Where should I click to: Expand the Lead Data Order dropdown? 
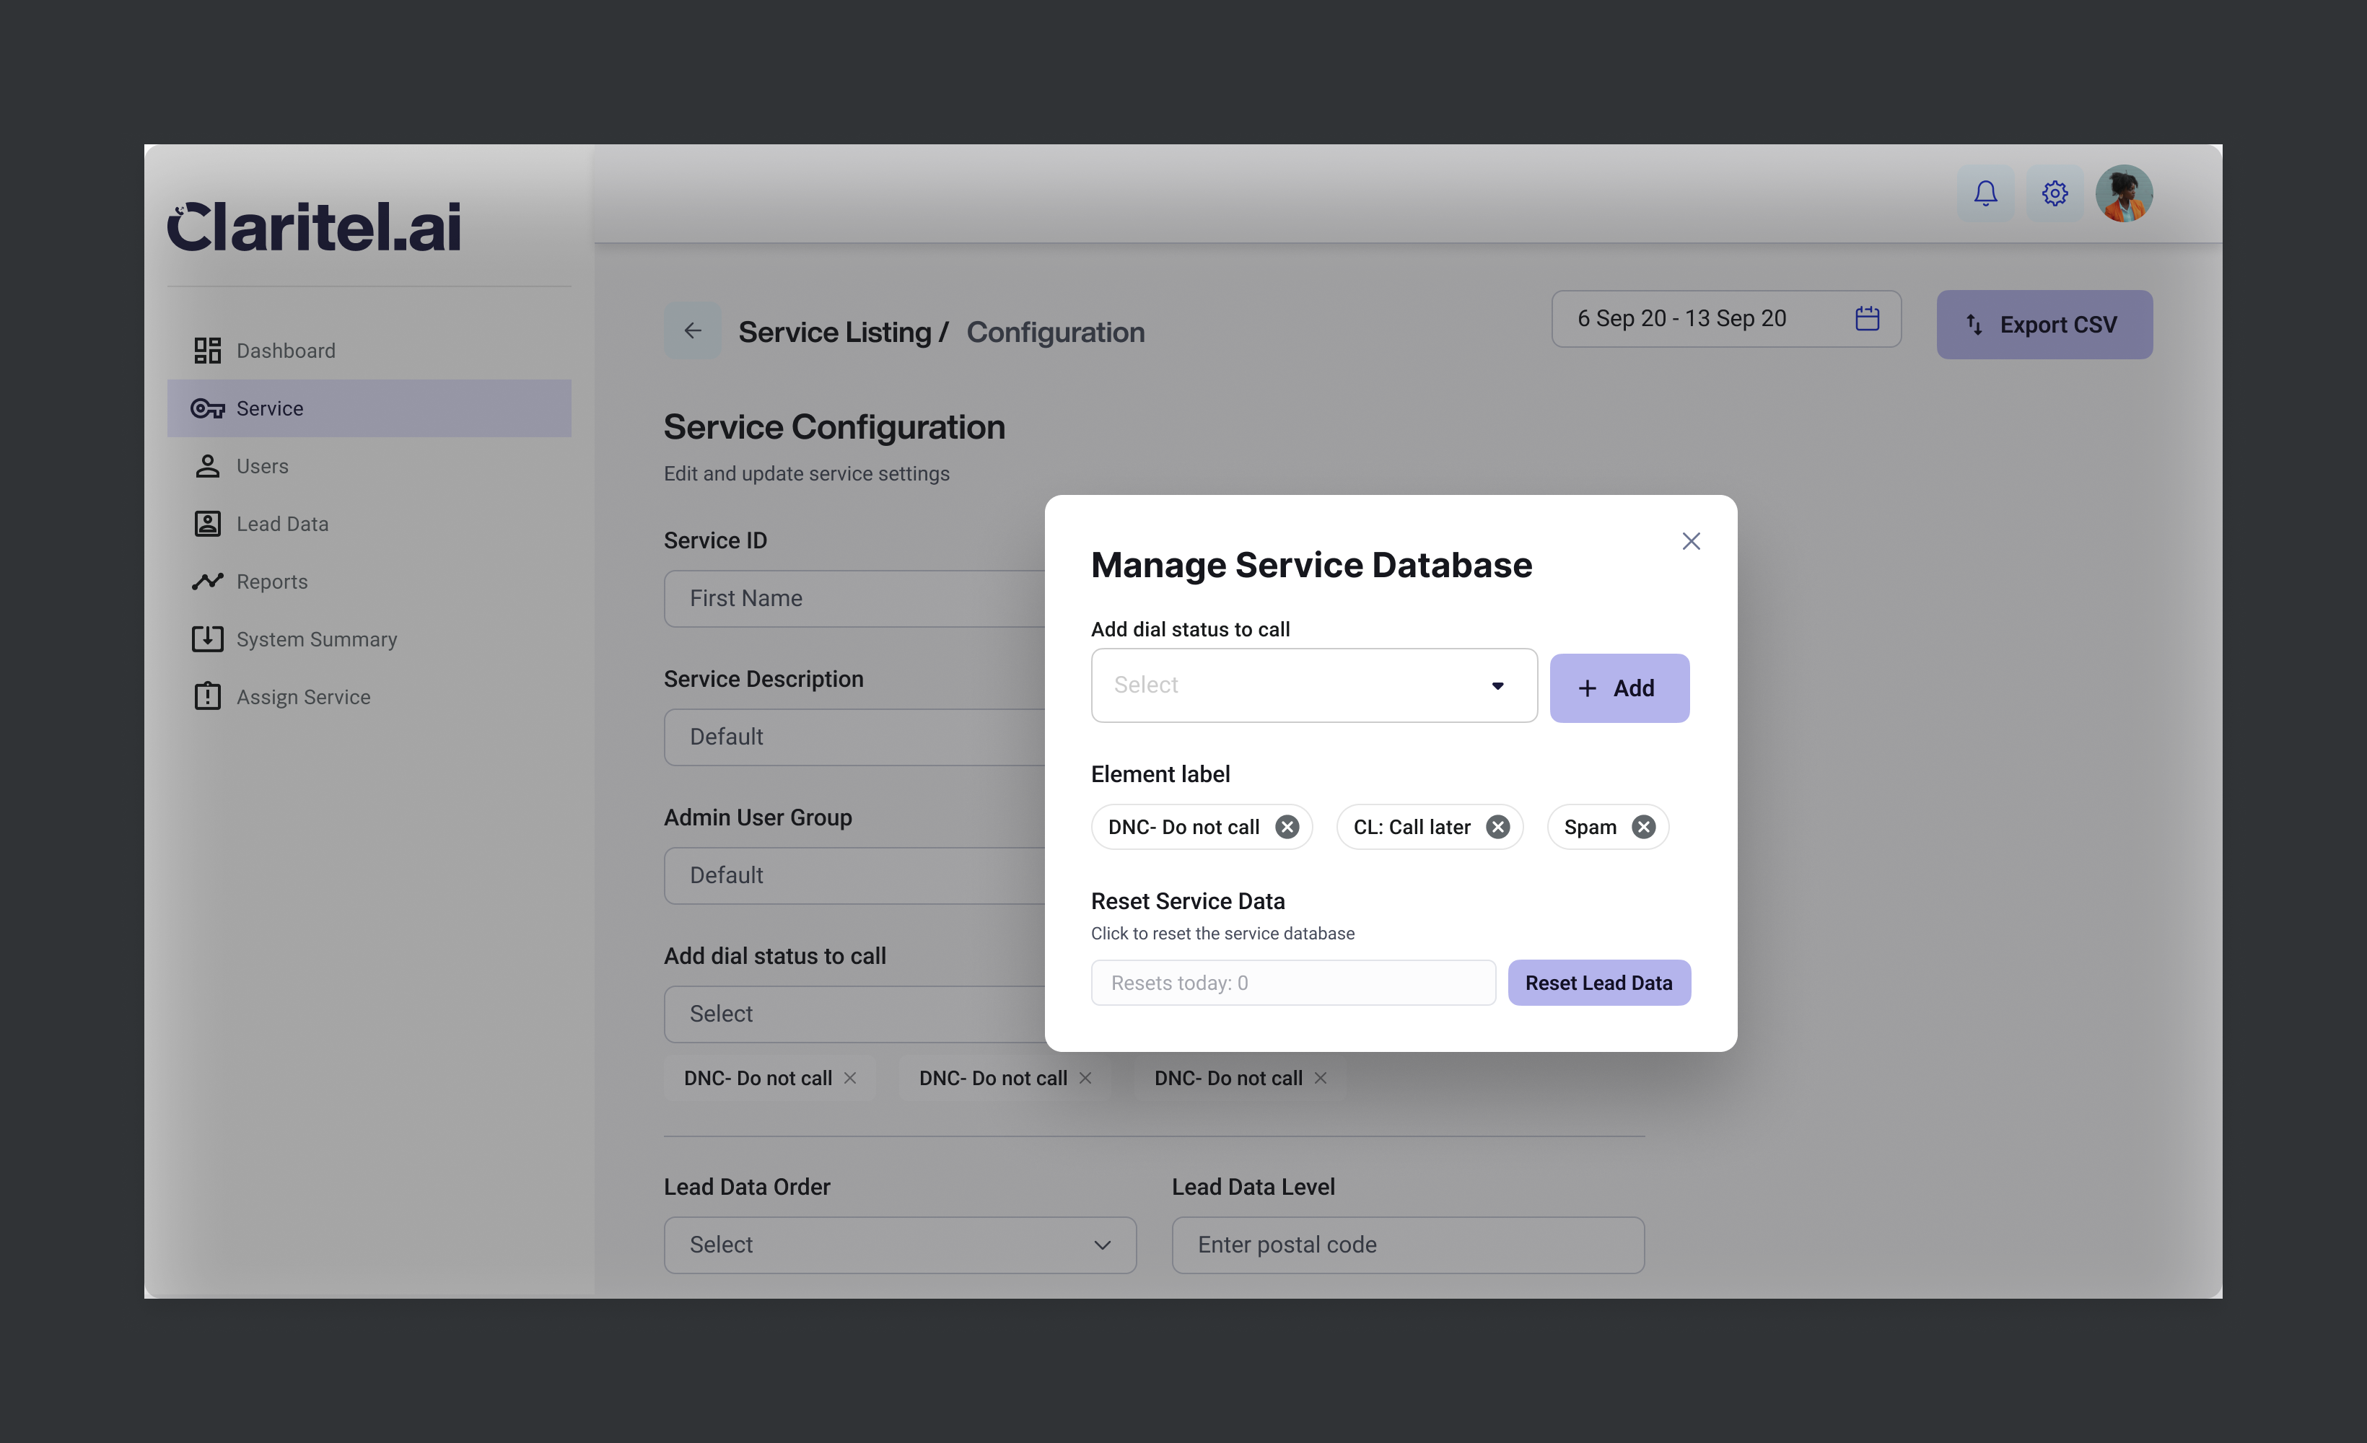click(x=899, y=1245)
